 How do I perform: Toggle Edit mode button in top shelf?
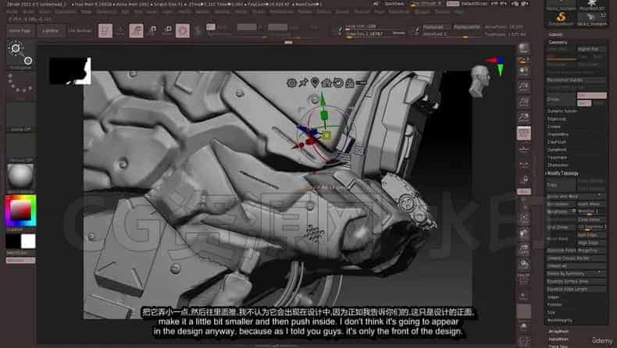click(105, 30)
